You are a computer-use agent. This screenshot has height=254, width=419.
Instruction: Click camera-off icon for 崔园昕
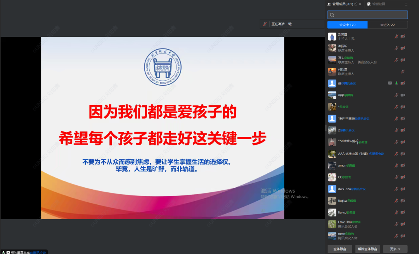403,48
